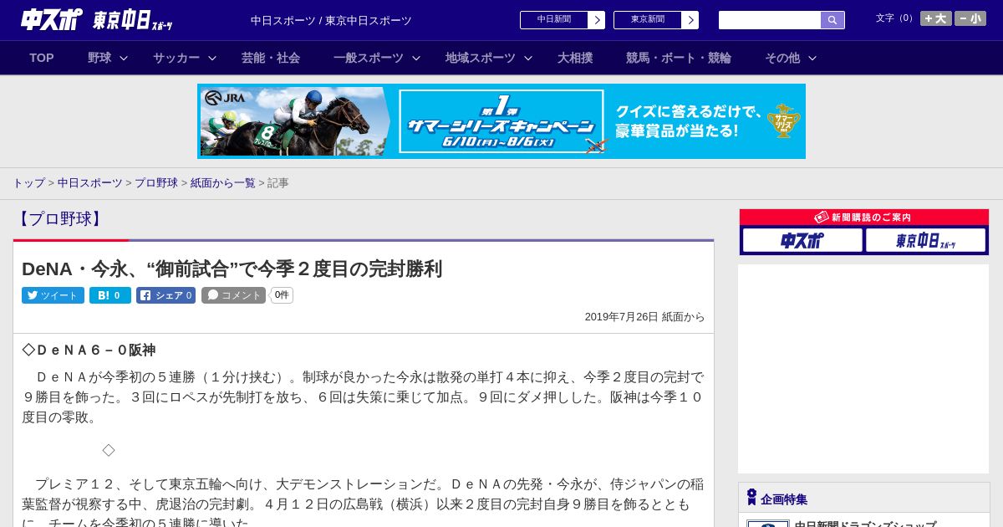
Task: Go to プロ野球 breadcrumb link
Action: click(x=156, y=182)
